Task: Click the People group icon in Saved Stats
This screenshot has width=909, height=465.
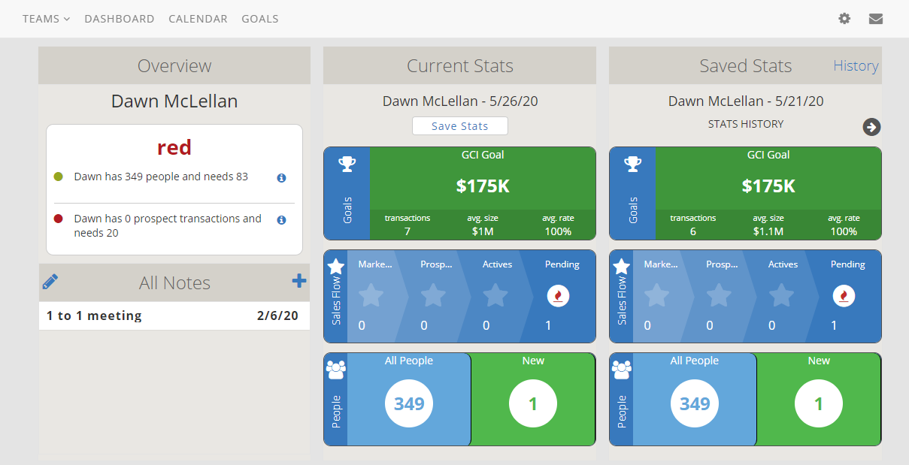Action: coord(621,369)
